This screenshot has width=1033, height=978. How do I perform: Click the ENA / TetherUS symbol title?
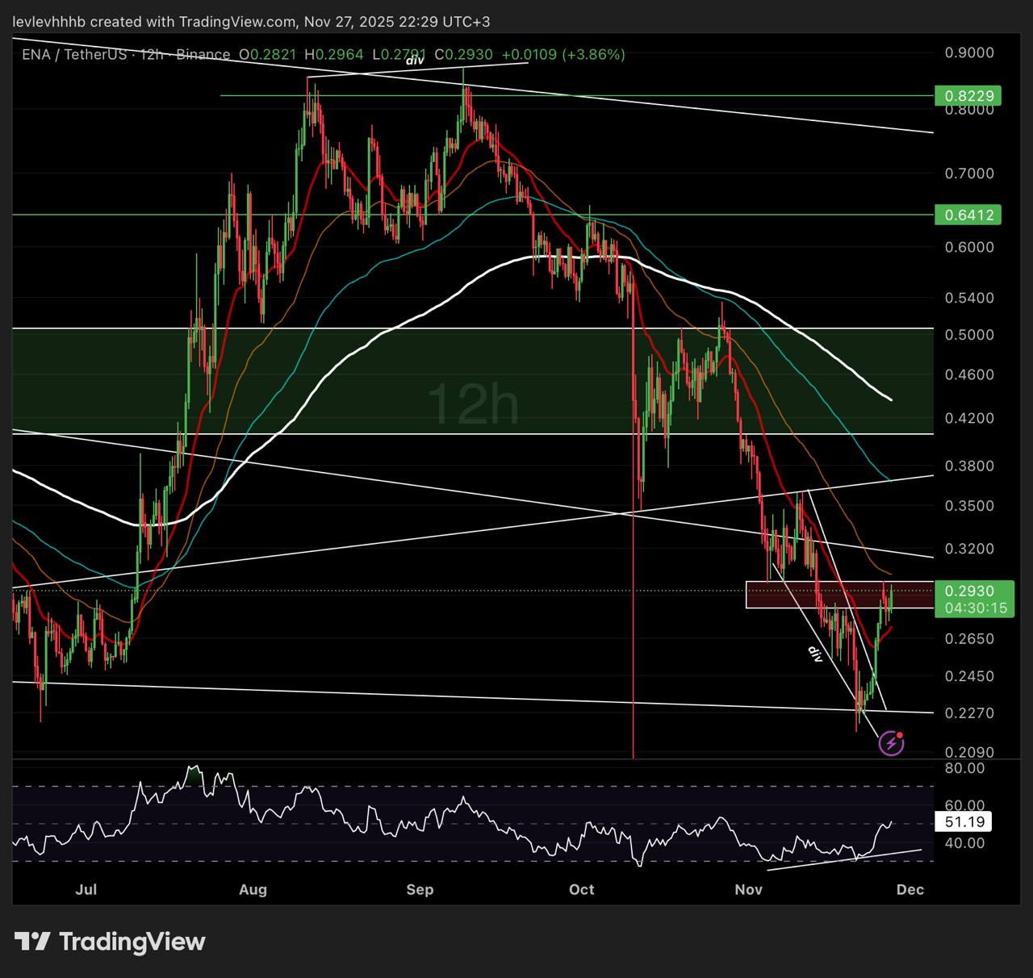point(73,55)
